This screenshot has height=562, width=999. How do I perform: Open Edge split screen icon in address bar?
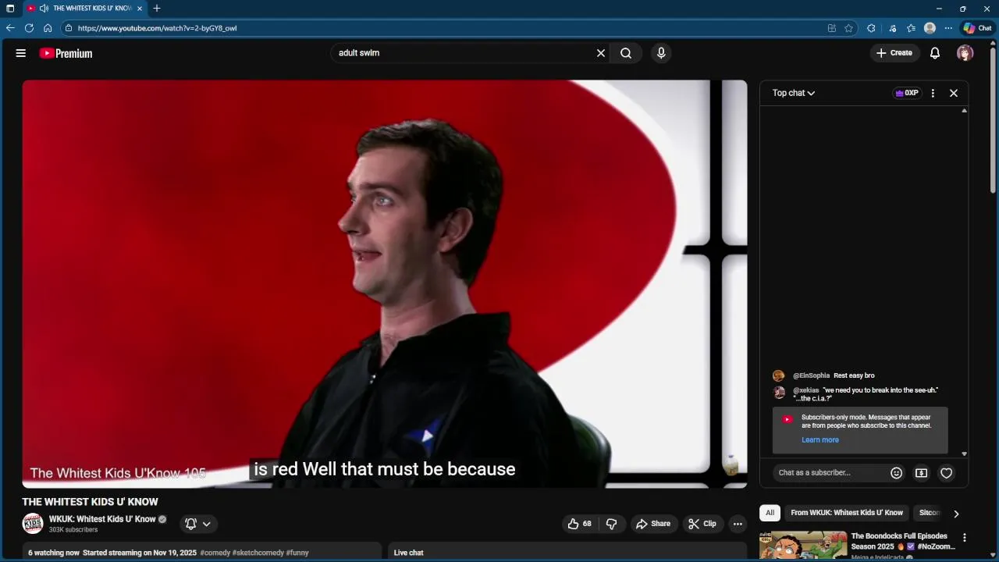(x=832, y=28)
